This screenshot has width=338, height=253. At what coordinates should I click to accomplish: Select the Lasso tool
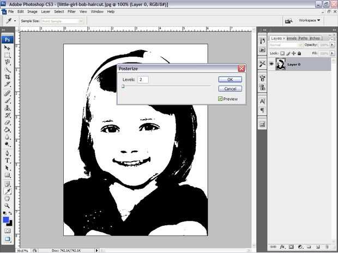[x=7, y=63]
